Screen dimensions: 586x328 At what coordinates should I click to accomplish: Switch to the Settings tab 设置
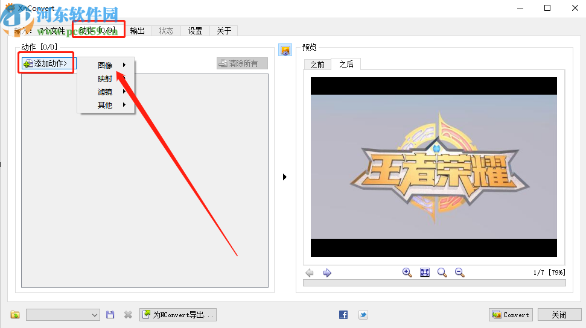coord(195,31)
